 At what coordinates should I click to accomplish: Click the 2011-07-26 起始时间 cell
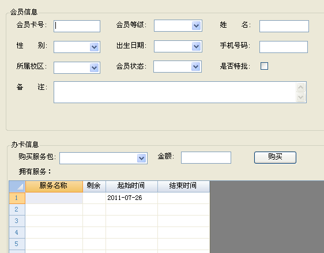point(131,198)
